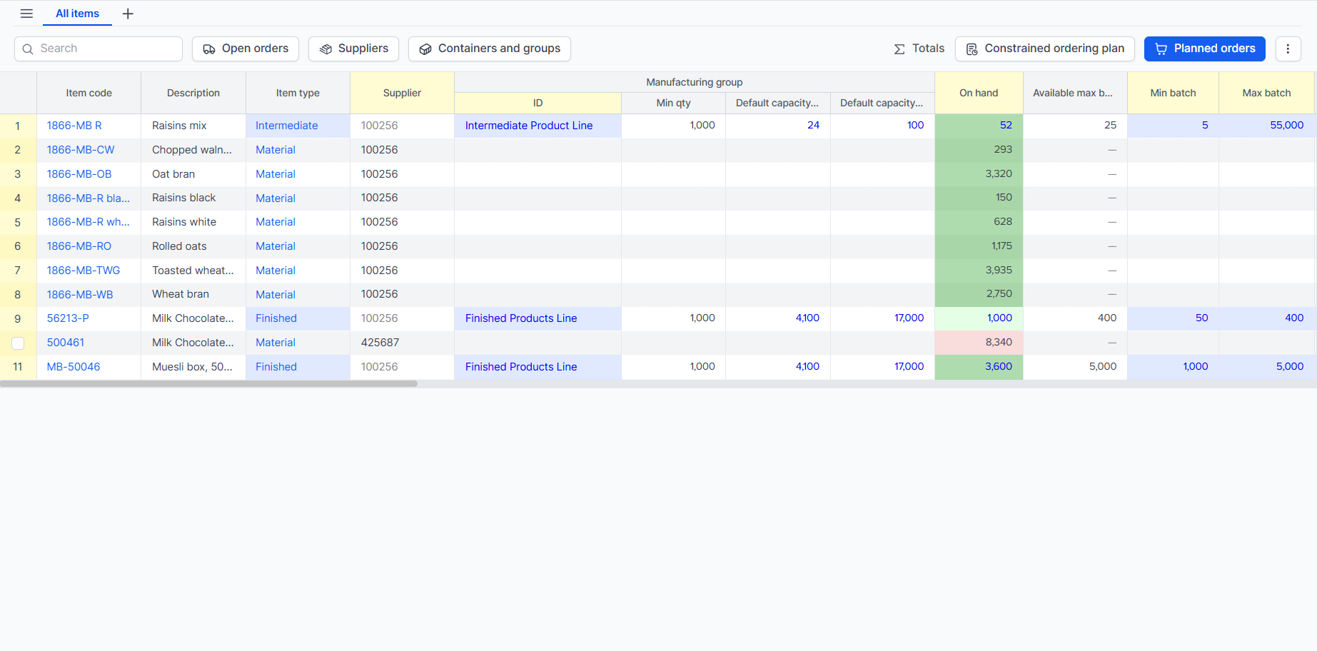
Task: Click the horizontal scrollbar below the table
Action: [x=208, y=384]
